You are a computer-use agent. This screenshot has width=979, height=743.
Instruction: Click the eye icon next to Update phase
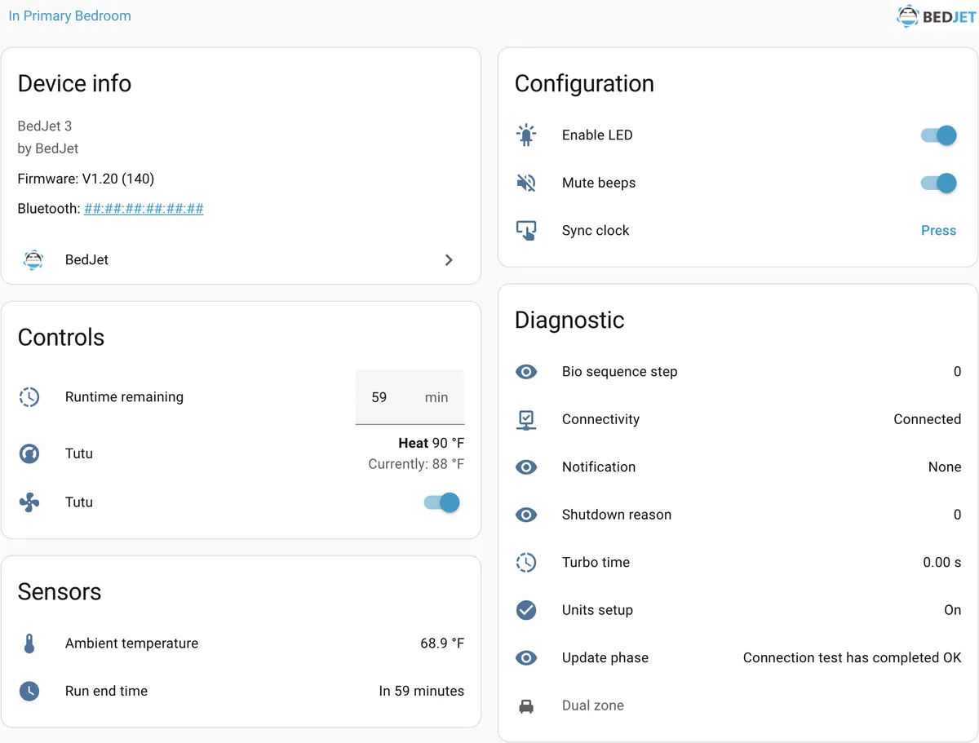pos(526,658)
